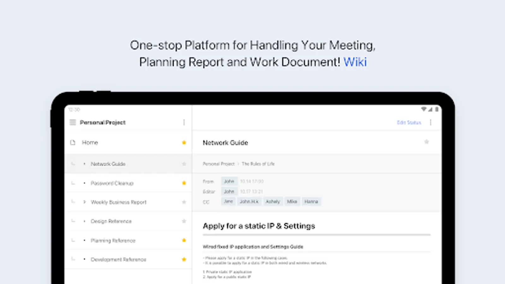Screen dimensions: 505x284
Task: Star the Network Guide sidebar item
Action: point(184,164)
